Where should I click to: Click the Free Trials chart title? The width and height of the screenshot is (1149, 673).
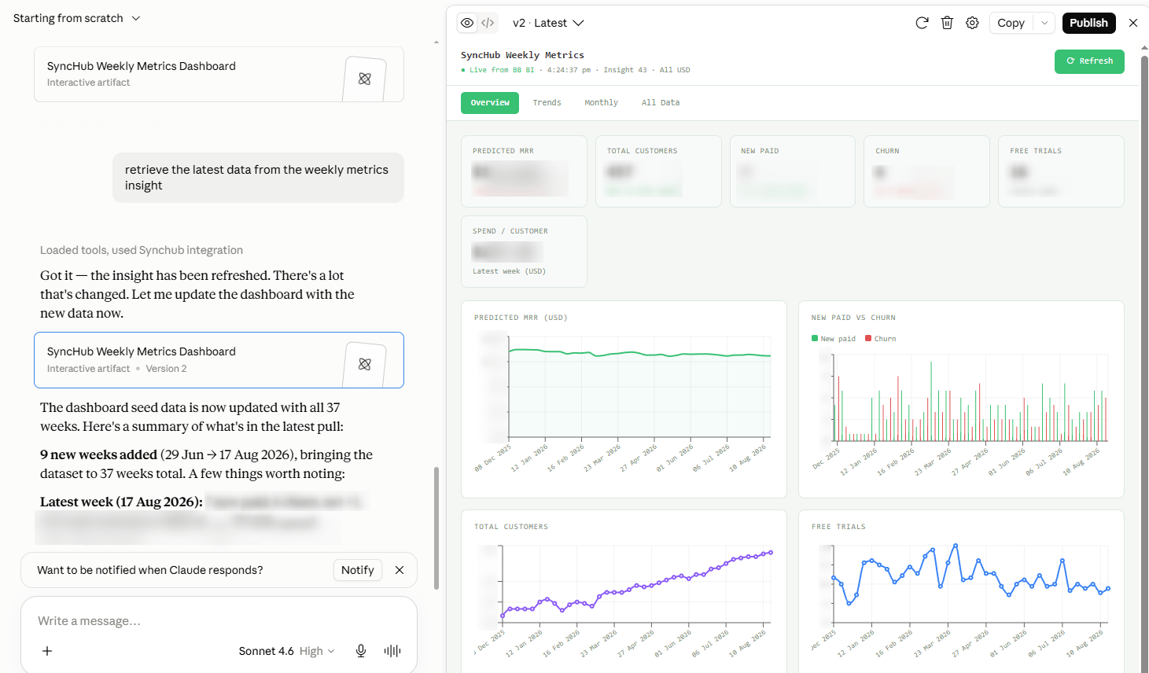(838, 527)
